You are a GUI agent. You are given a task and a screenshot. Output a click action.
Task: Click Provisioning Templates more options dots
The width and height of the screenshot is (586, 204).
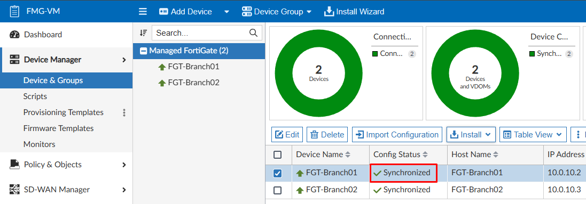click(124, 112)
